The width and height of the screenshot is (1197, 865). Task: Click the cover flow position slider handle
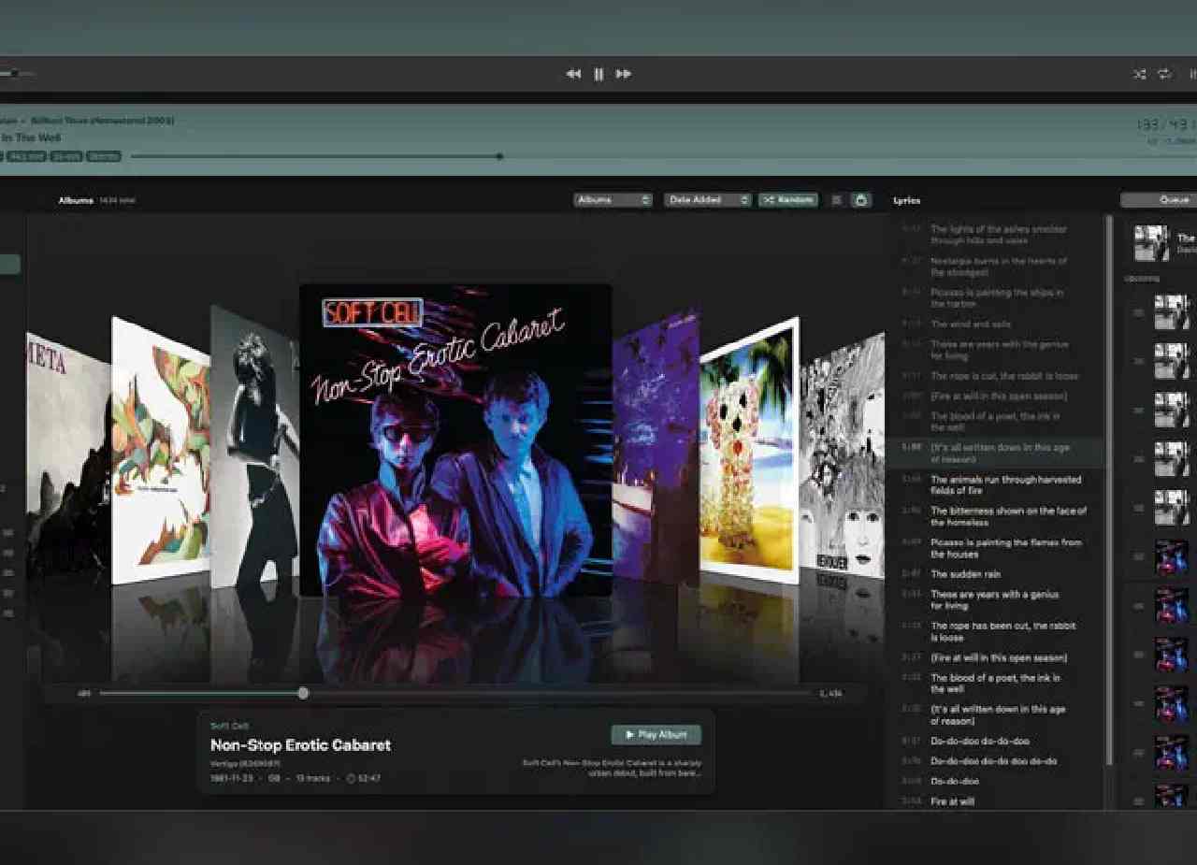[x=303, y=693]
